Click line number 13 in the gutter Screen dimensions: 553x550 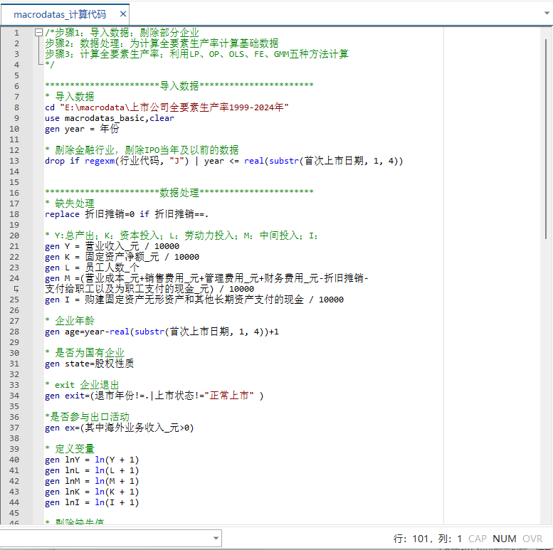tap(16, 161)
